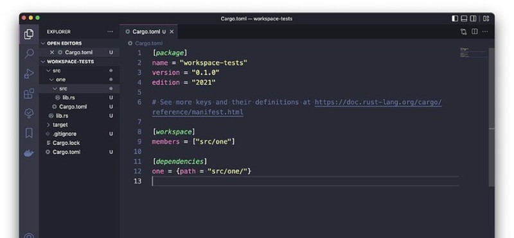
Task: Click the doc.rust-lang.org cargo link
Action: click(378, 102)
